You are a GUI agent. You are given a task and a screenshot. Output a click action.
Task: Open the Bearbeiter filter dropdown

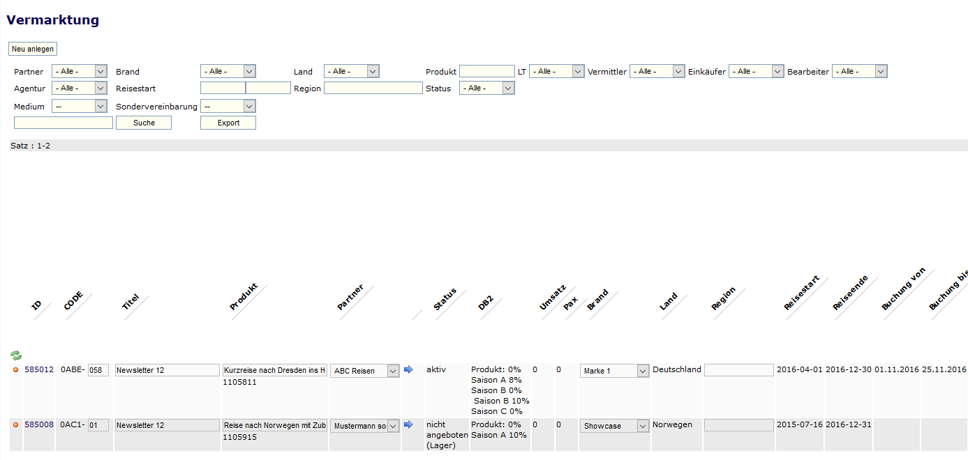[x=859, y=71]
